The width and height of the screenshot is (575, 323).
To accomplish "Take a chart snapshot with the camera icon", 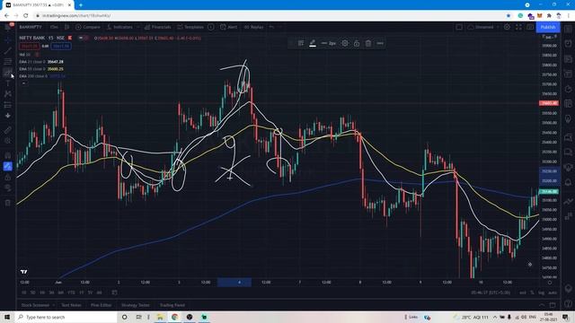I will pyautogui.click(x=530, y=27).
